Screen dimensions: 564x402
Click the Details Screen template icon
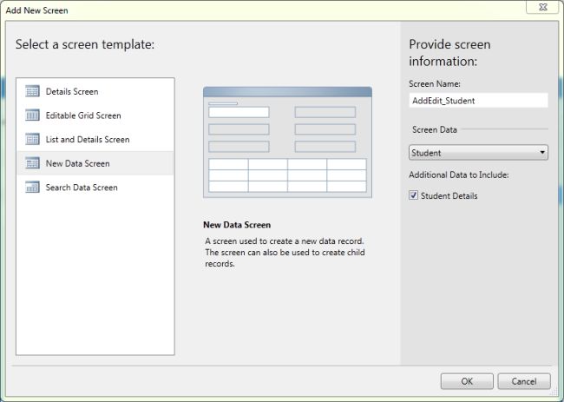coord(32,91)
